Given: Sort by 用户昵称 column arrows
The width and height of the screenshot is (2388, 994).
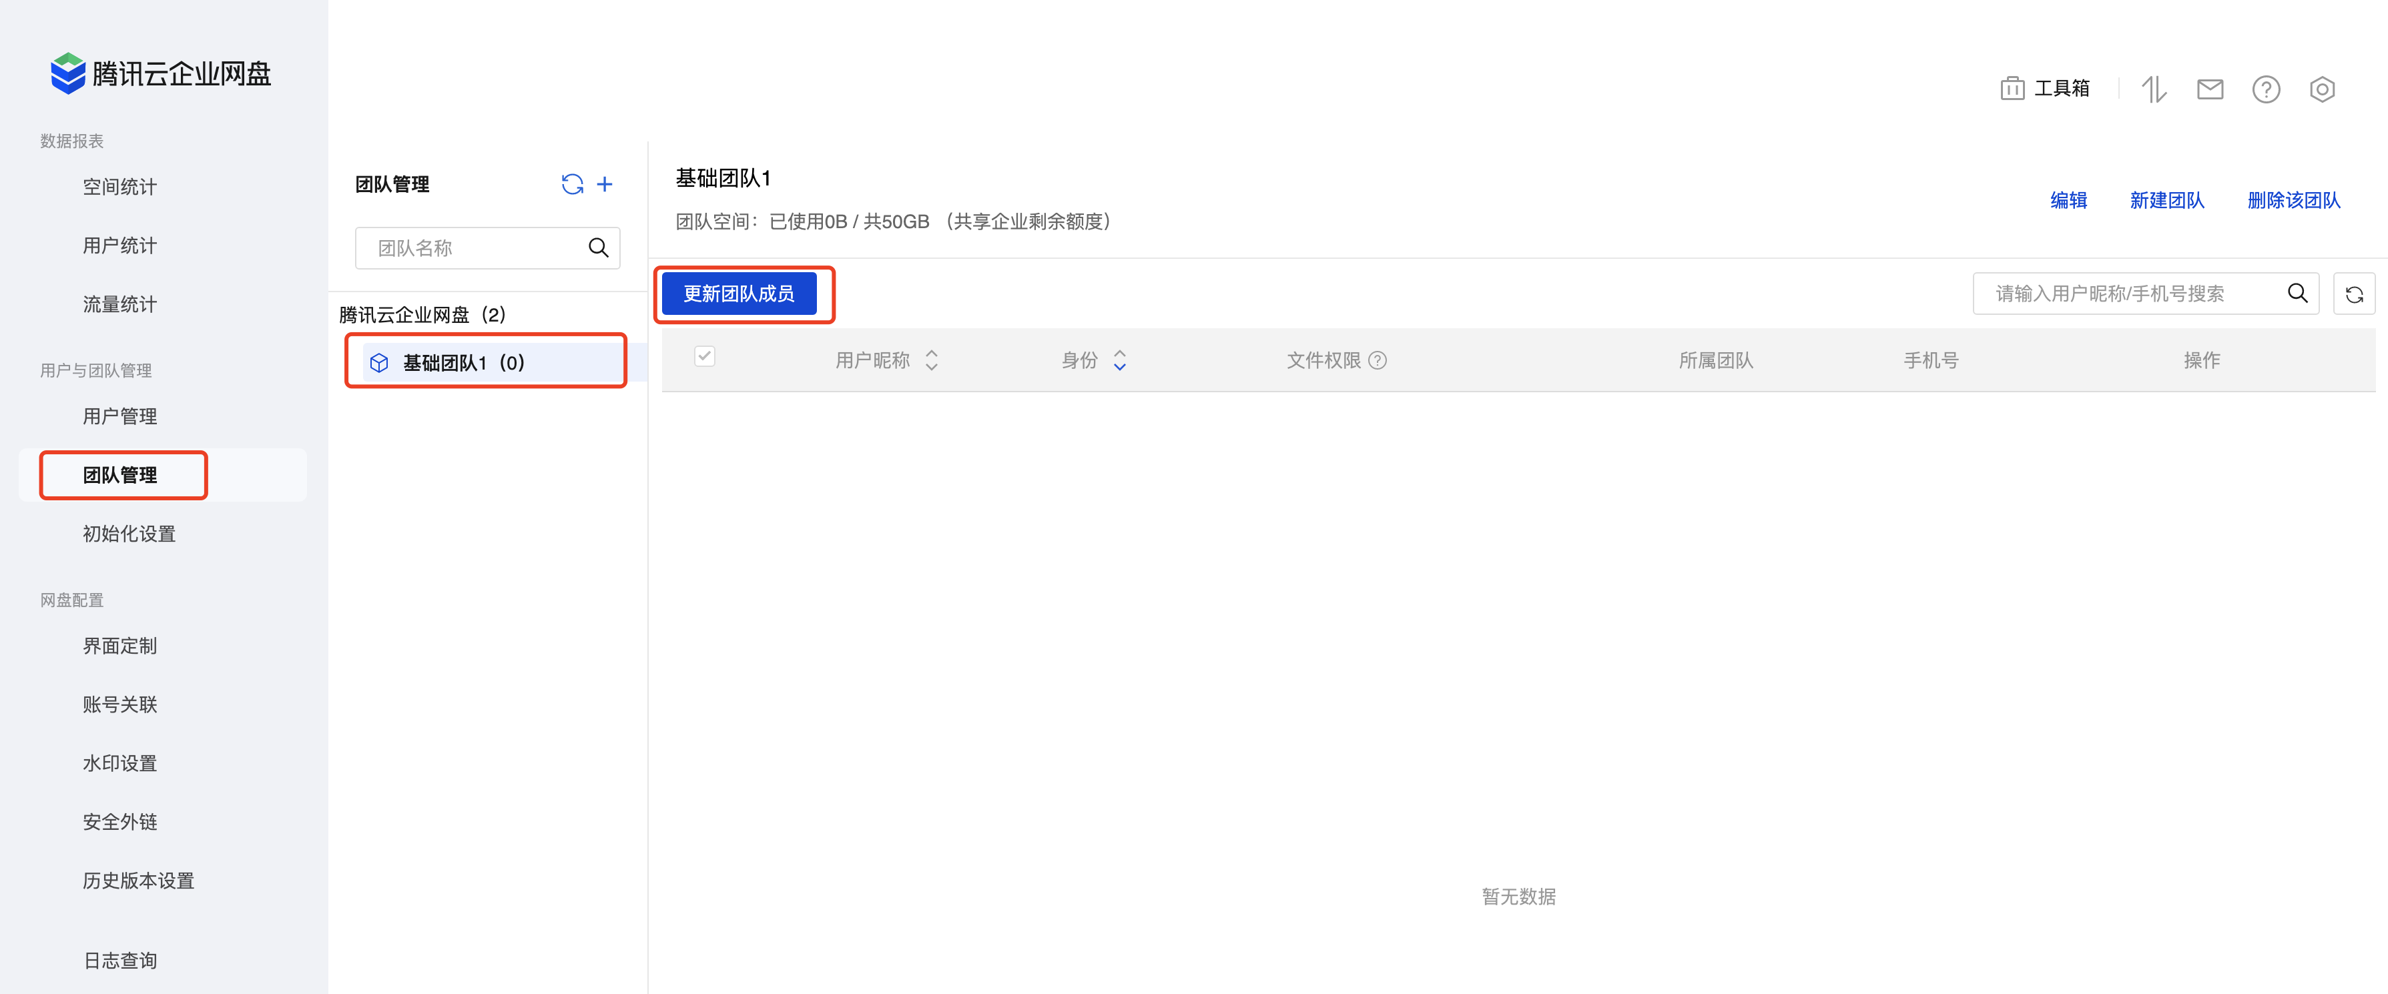Looking at the screenshot, I should [932, 360].
